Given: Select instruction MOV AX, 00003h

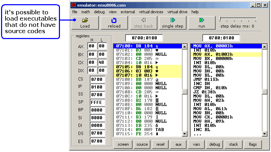Looking at the screenshot, I should [x=226, y=46].
